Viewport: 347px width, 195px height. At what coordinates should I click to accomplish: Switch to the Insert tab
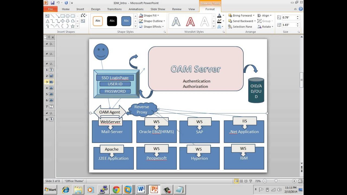coord(80,9)
